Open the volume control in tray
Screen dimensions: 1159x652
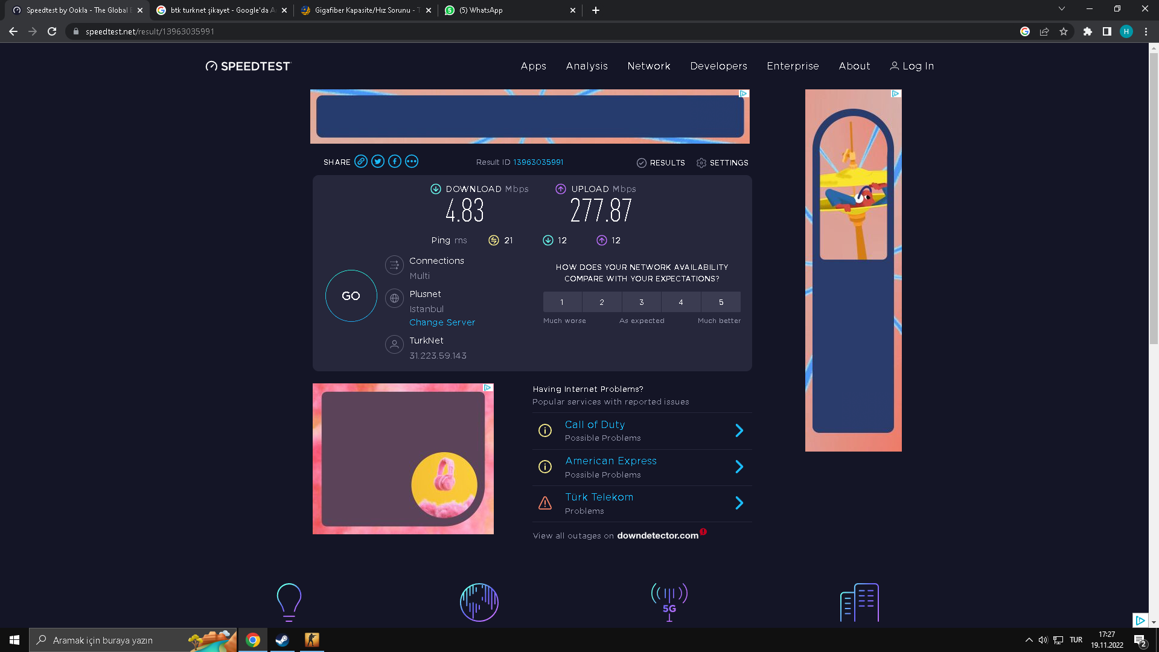click(1043, 640)
